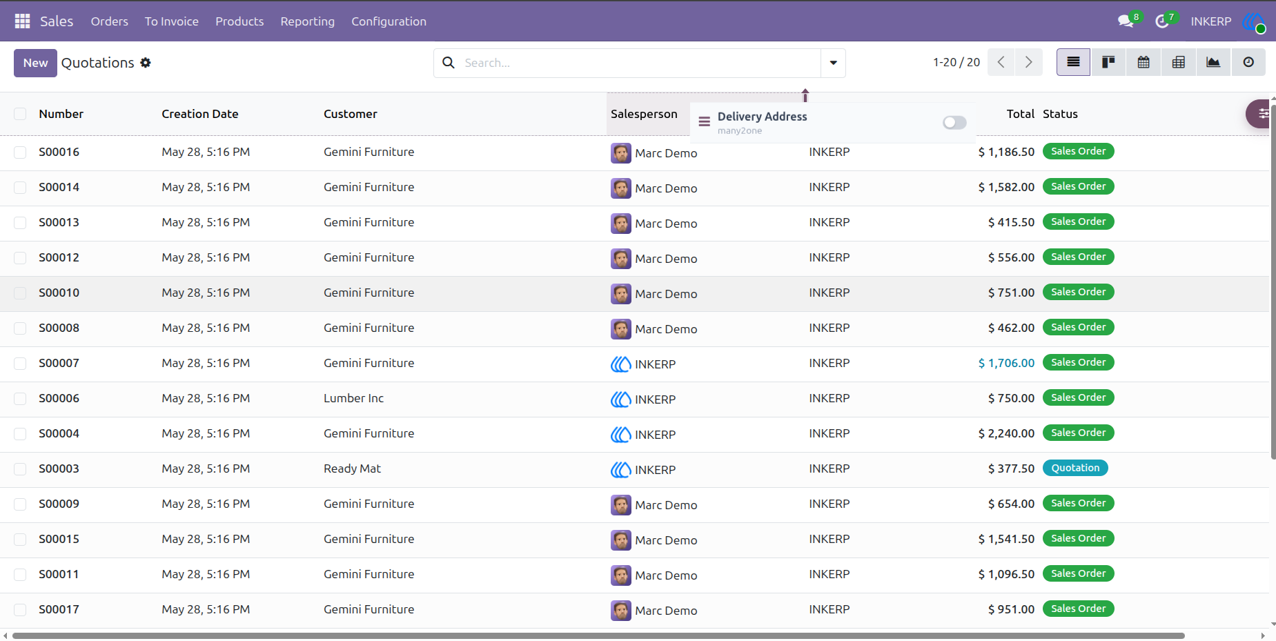
Task: Switch to calendar view
Action: pyautogui.click(x=1144, y=62)
